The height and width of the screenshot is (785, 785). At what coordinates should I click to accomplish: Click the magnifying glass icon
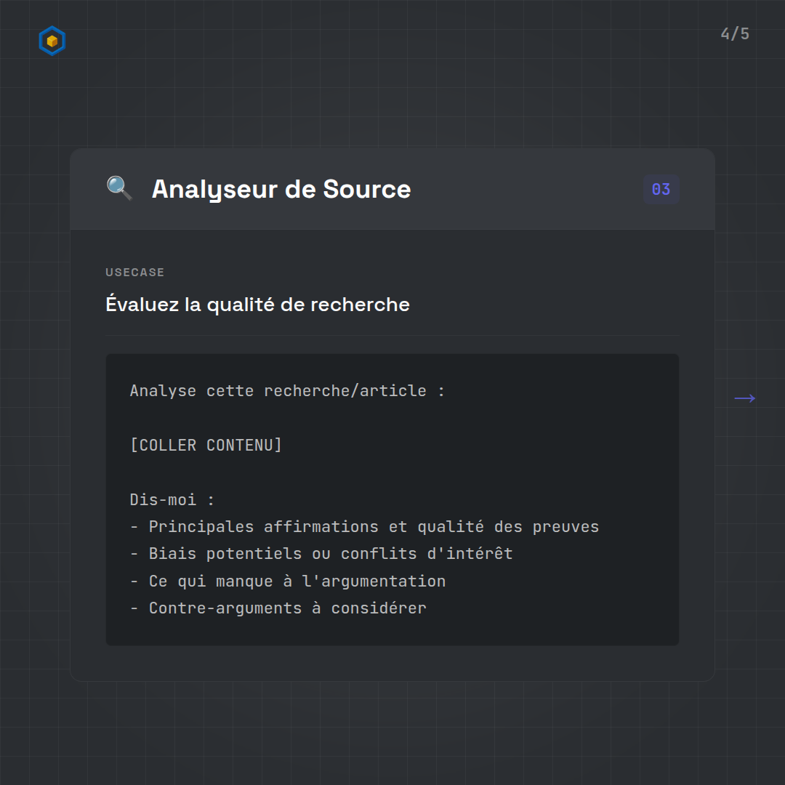(119, 188)
